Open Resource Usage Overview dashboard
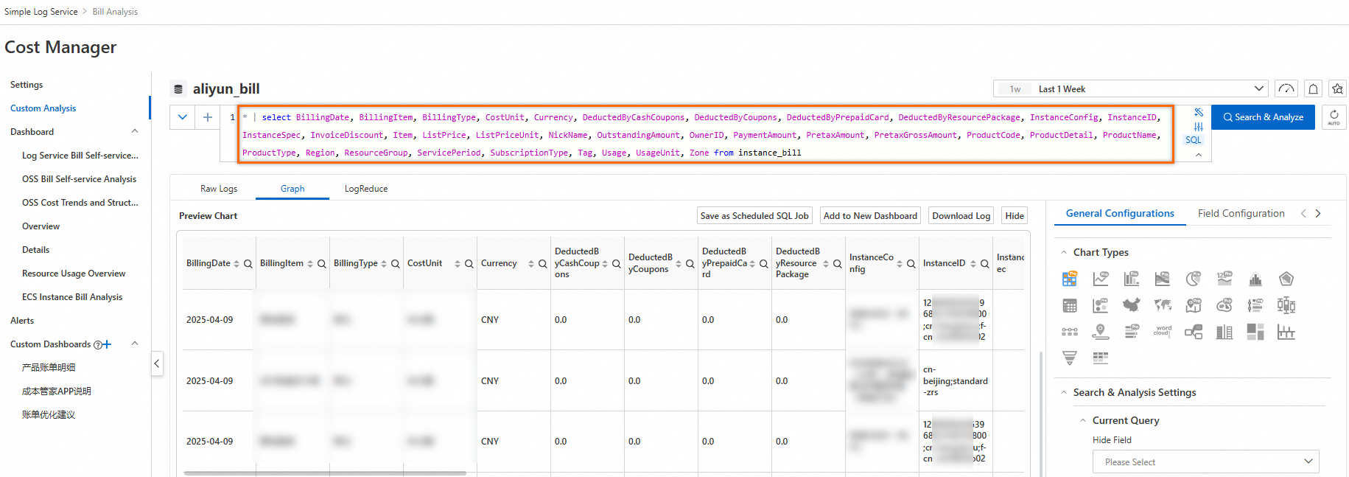Viewport: 1349px width, 477px height. pos(74,274)
